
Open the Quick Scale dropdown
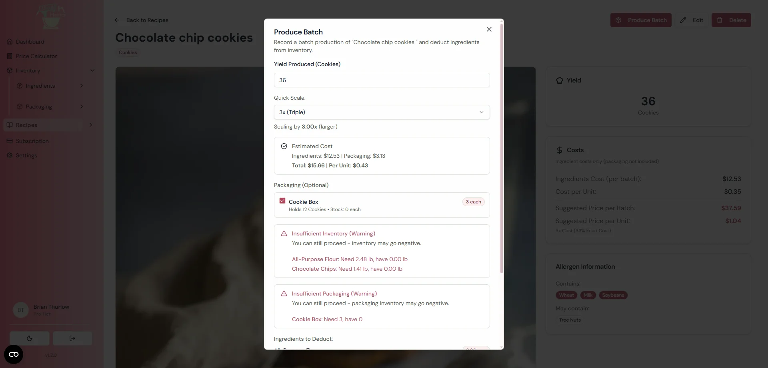click(382, 112)
